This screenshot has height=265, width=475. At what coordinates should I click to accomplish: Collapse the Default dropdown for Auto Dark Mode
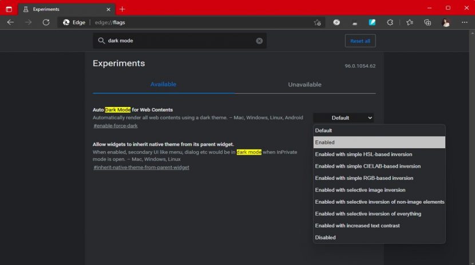[343, 118]
